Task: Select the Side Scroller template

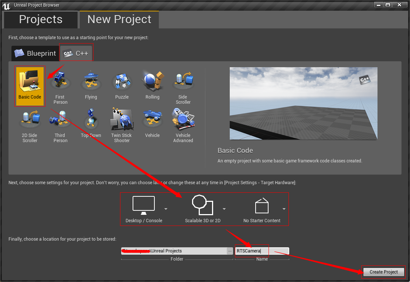Action: point(183,81)
